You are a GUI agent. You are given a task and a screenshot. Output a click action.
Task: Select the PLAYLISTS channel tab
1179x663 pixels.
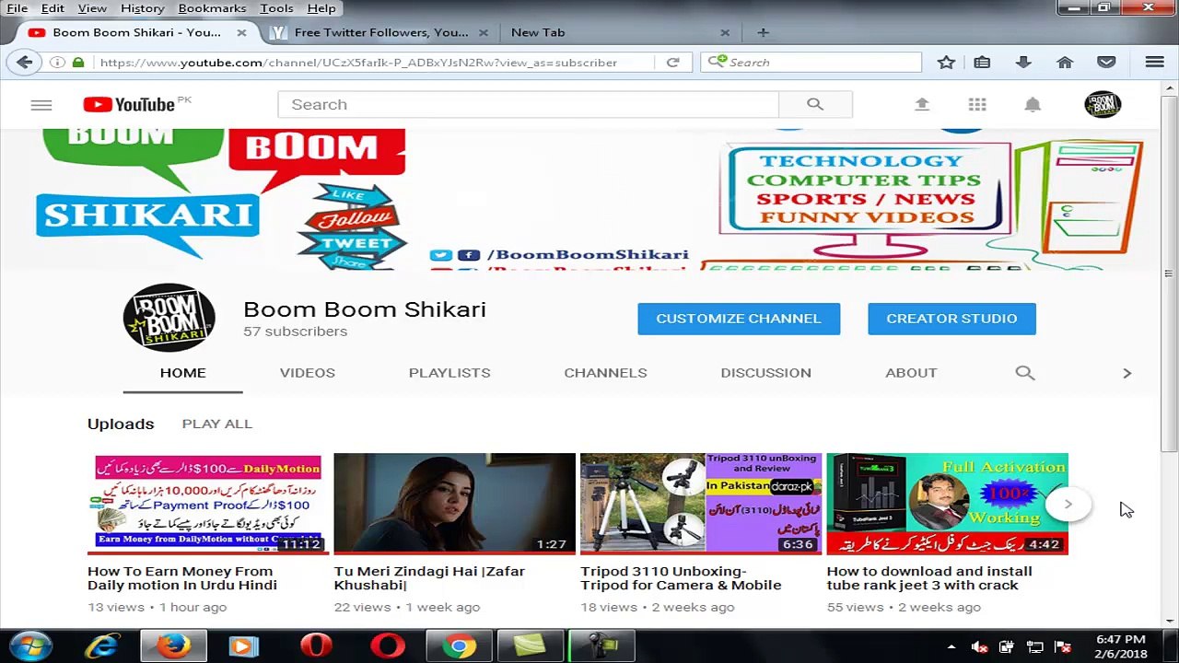pyautogui.click(x=449, y=373)
